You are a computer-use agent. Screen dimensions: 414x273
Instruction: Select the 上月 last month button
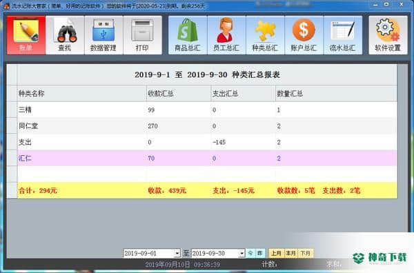(276, 254)
